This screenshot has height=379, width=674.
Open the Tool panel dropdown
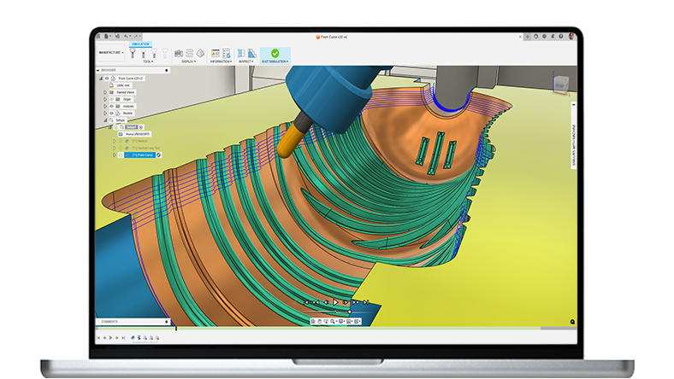(x=148, y=61)
